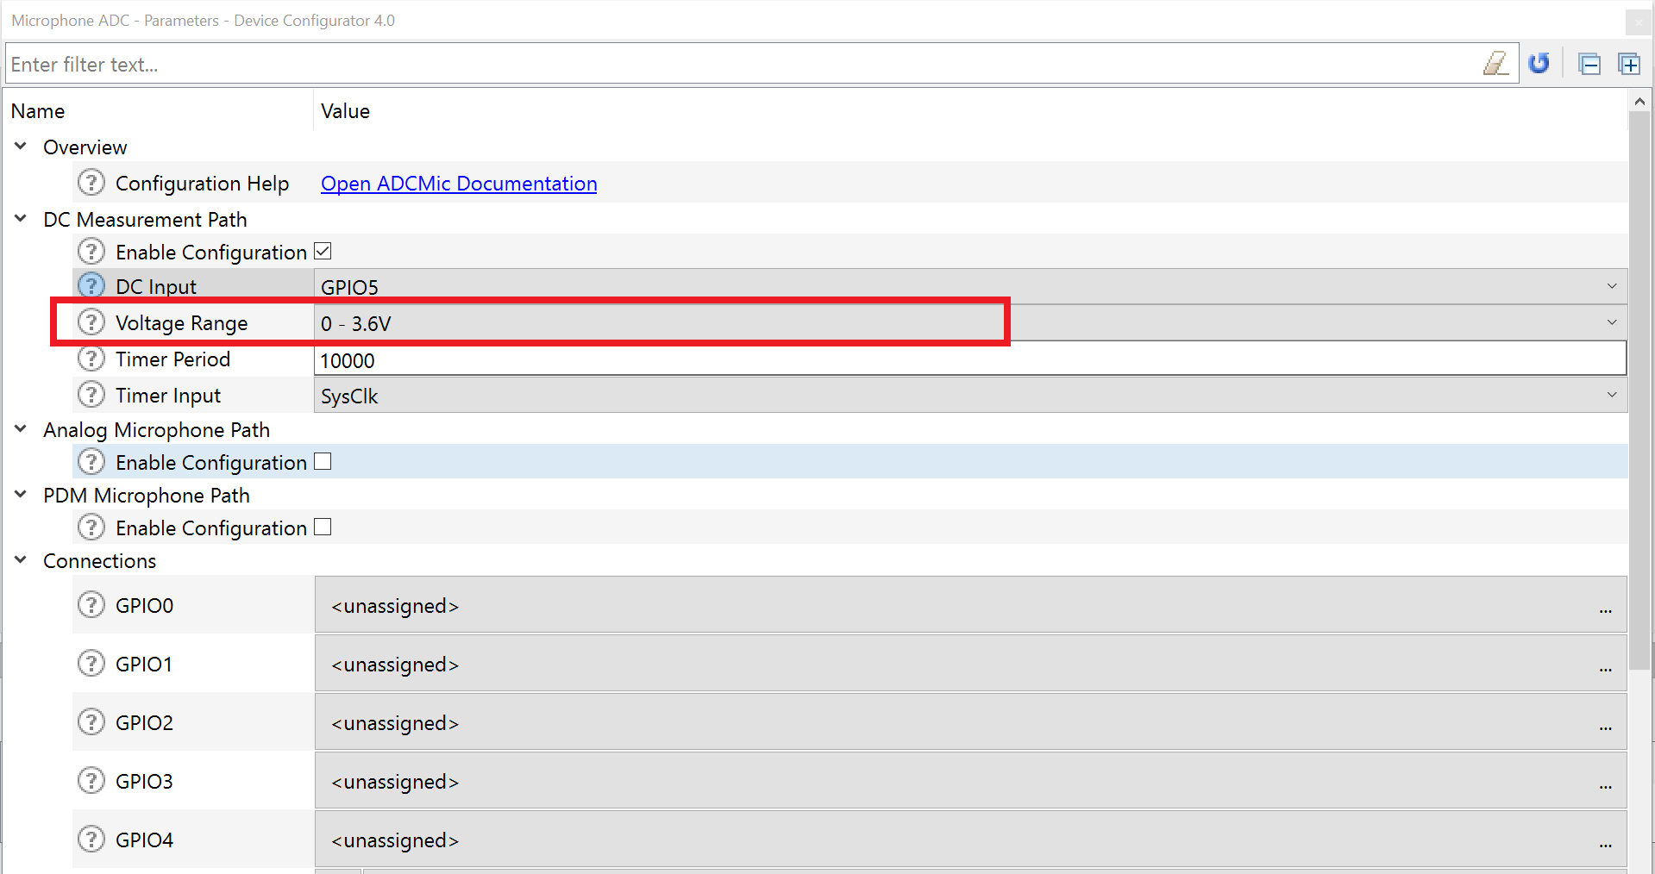Click the Value column header

[x=345, y=111]
